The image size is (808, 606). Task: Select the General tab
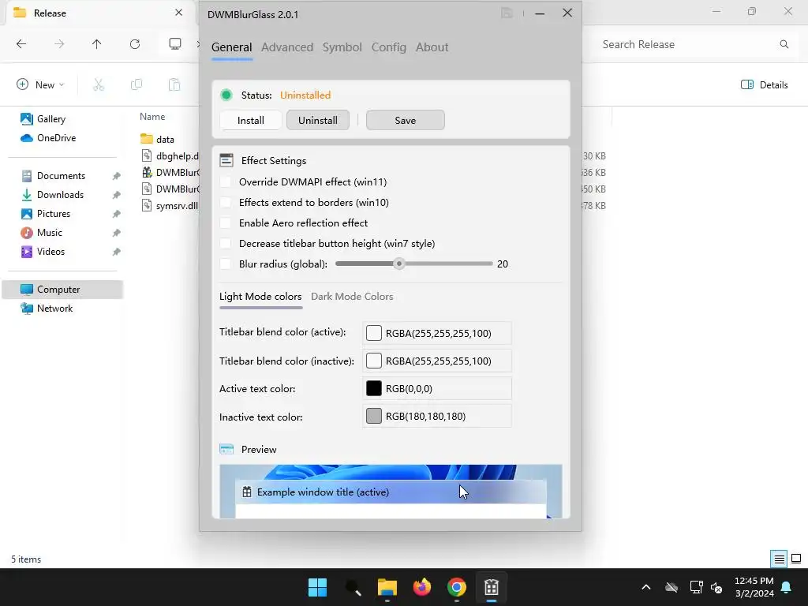231,47
